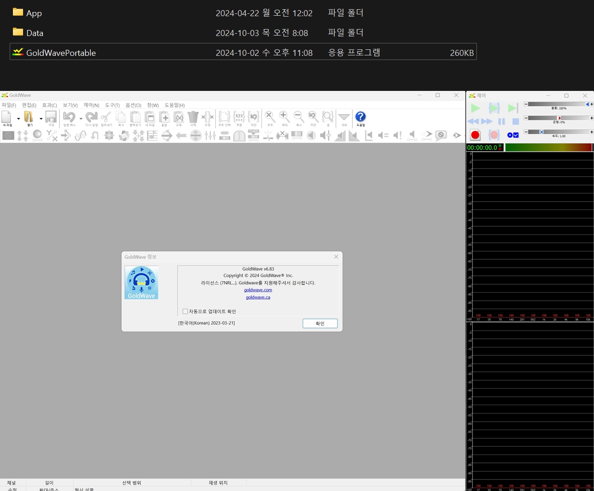Click Play to End button in Control window
The height and width of the screenshot is (491, 594).
tap(512, 108)
